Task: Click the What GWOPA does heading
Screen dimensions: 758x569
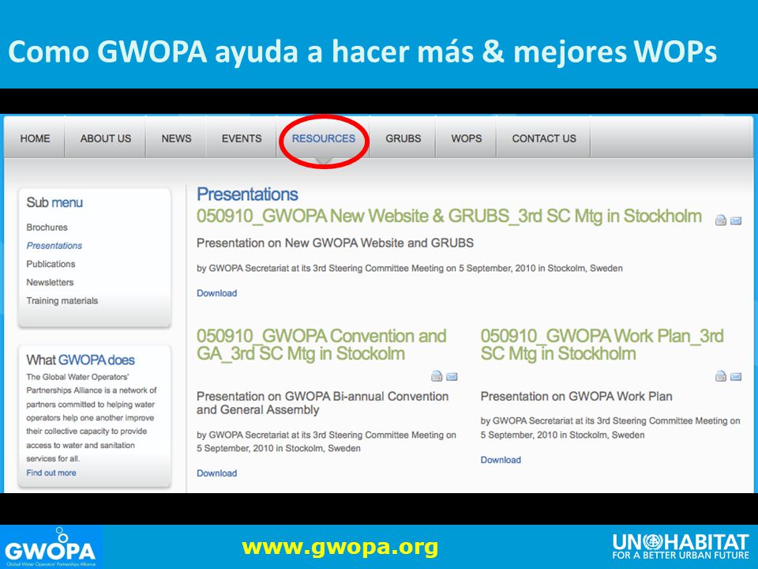Action: click(81, 360)
